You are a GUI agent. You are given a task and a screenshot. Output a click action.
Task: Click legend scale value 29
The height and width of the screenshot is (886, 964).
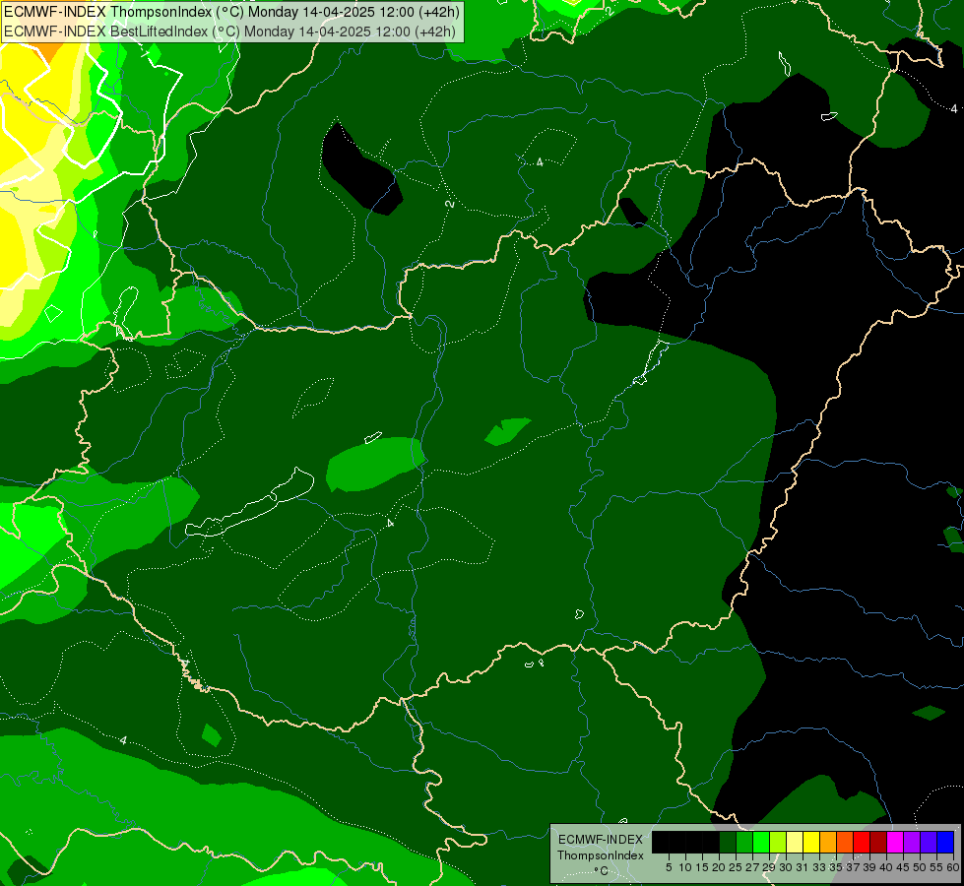point(770,867)
